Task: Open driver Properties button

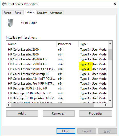Action: [x=96, y=114]
